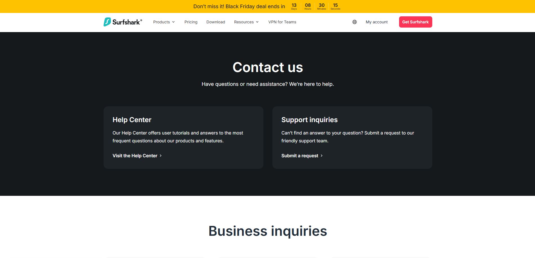Click "Have questions or need assistance?" subtitle

click(268, 84)
